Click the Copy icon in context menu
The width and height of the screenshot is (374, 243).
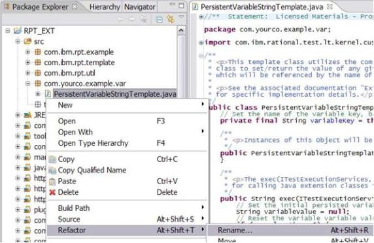click(x=52, y=159)
